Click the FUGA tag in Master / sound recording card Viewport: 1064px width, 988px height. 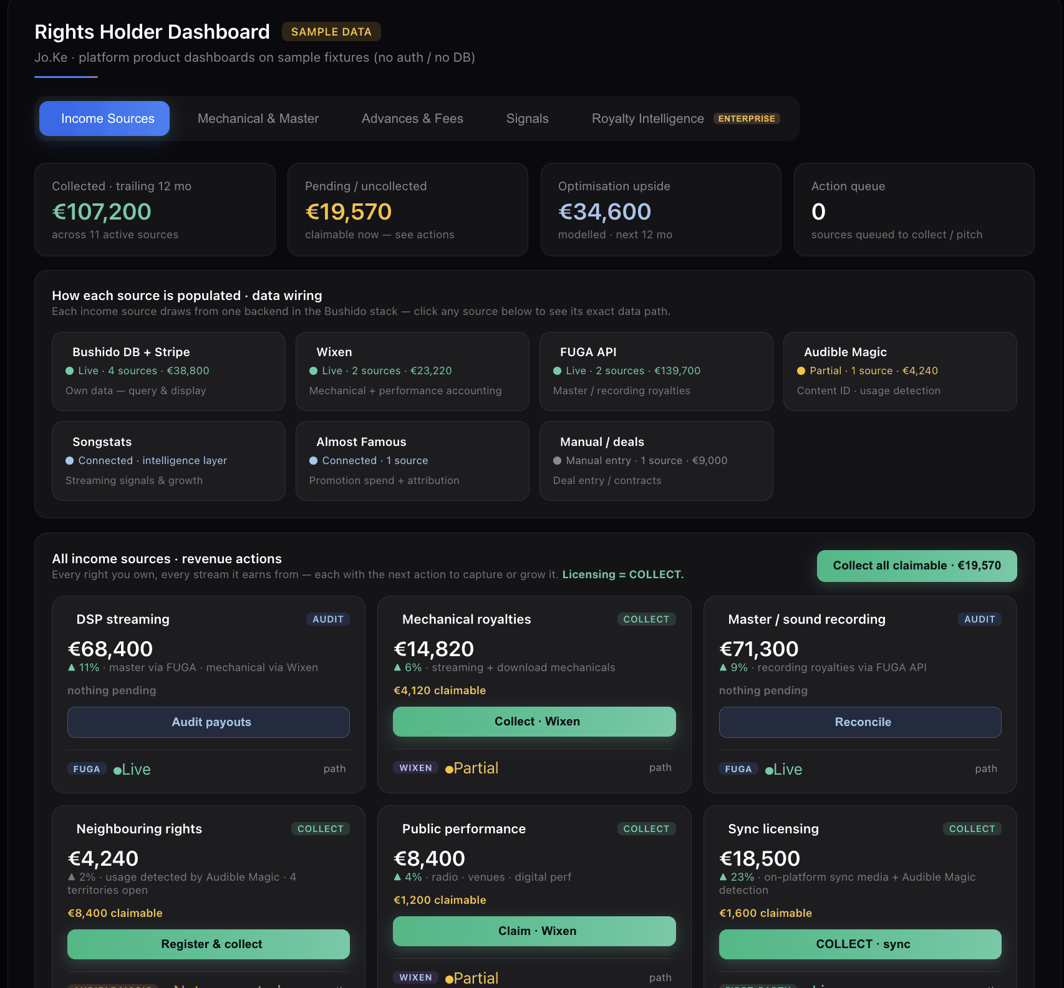coord(738,769)
